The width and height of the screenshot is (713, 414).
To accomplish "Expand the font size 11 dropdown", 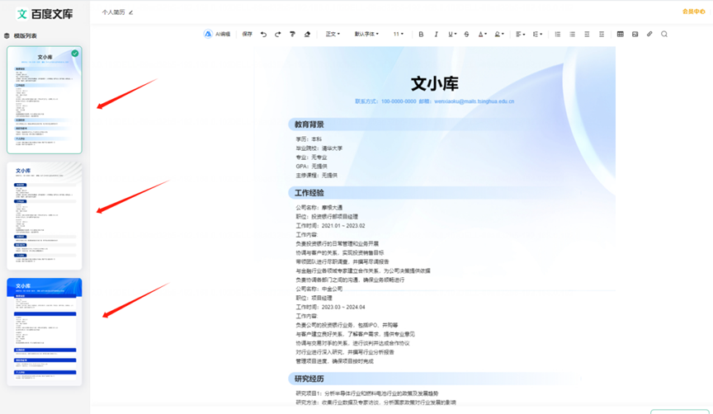I will 399,35.
